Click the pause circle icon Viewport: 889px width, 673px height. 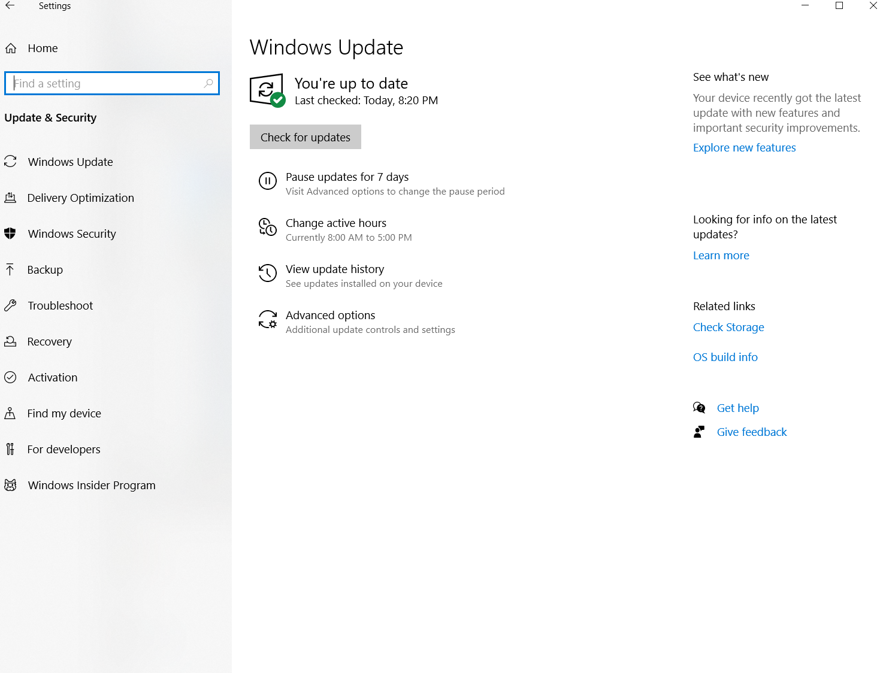267,180
